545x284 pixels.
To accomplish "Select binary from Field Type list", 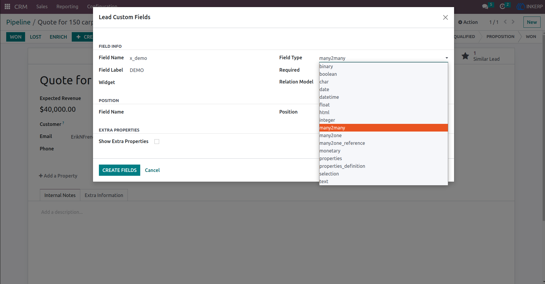I will [x=384, y=66].
